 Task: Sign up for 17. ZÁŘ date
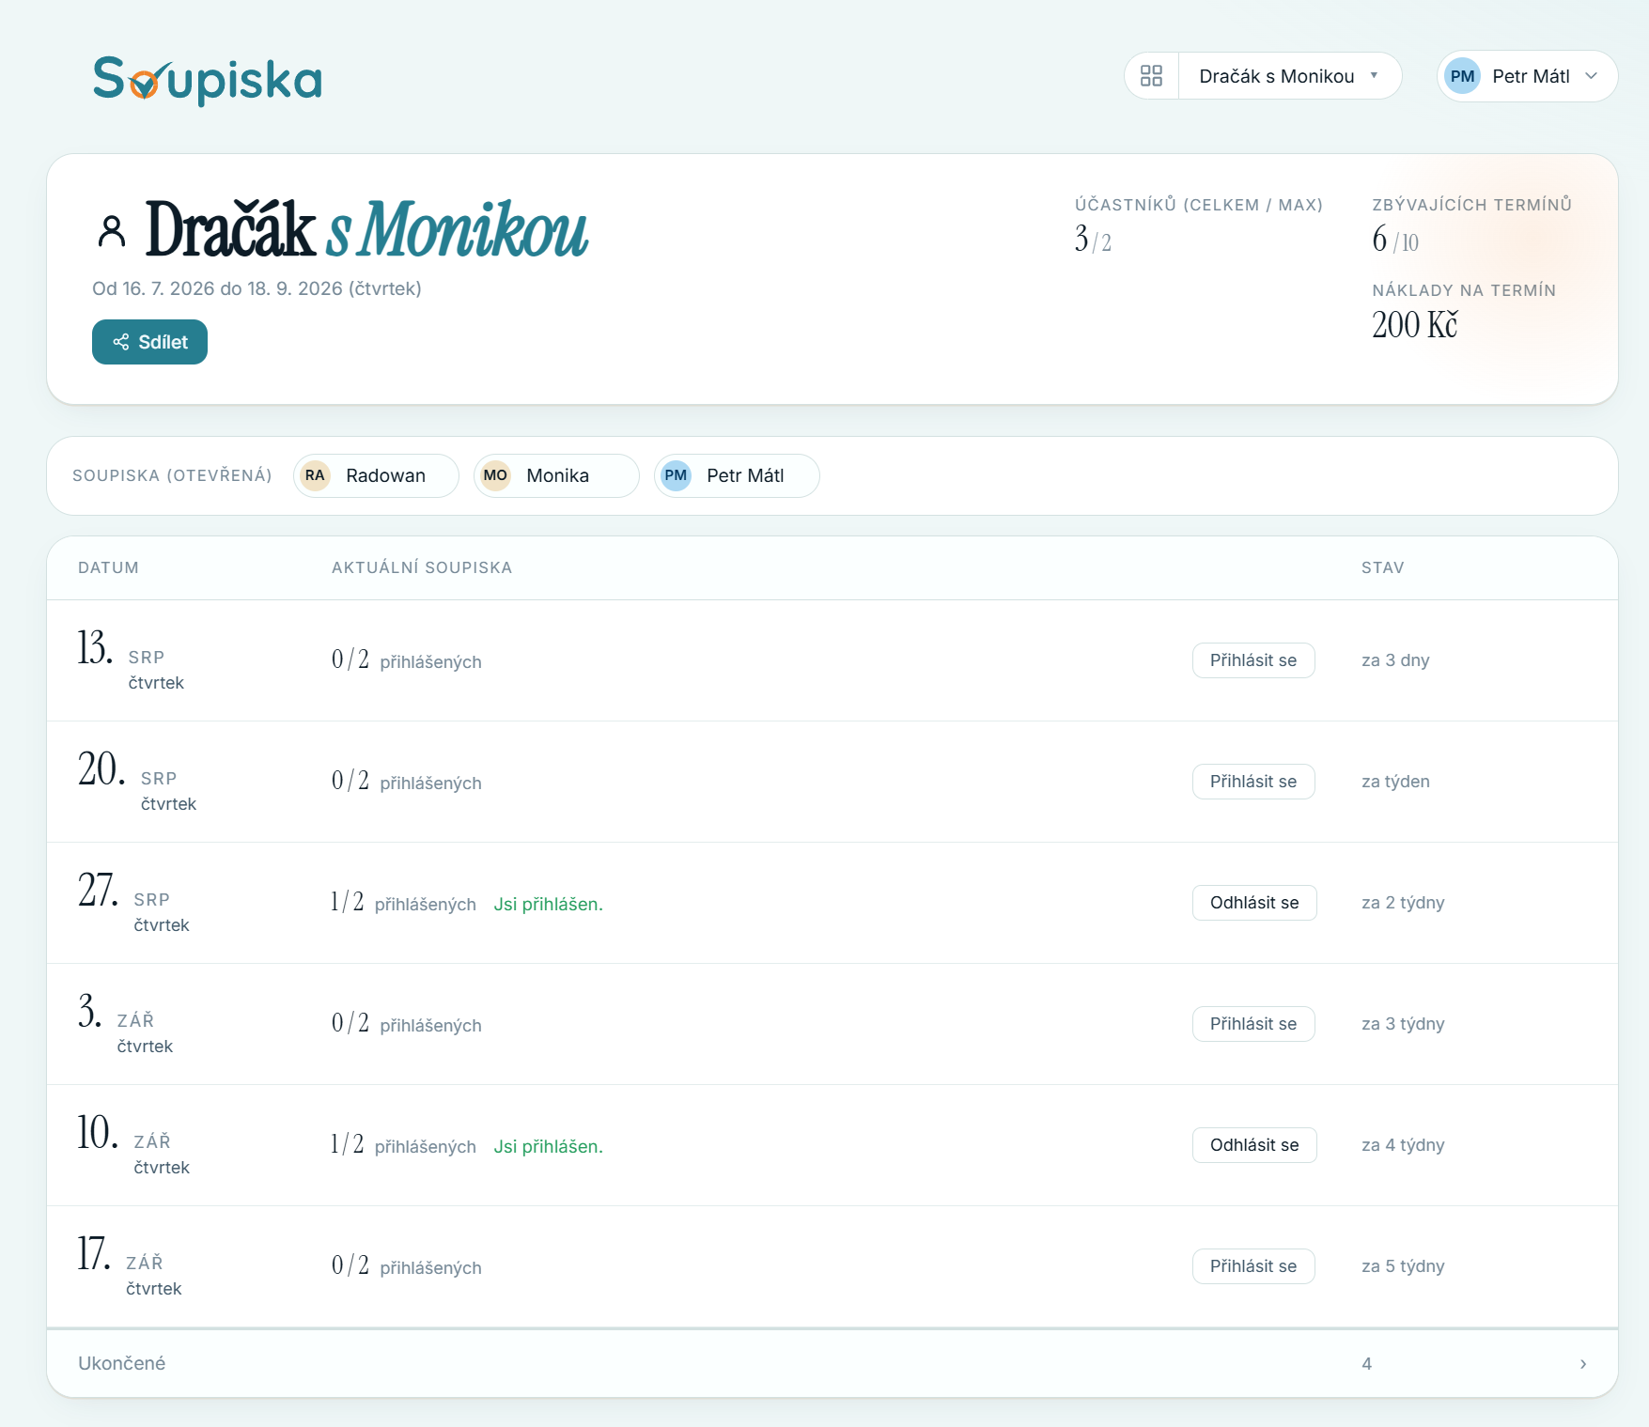pyautogui.click(x=1253, y=1266)
